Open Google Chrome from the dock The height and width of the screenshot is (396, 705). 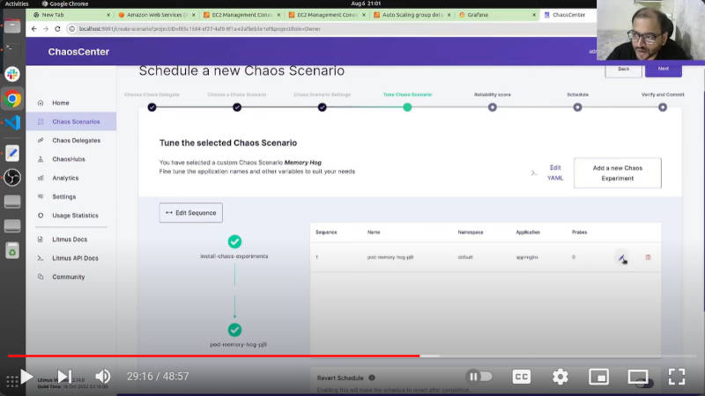(x=12, y=99)
